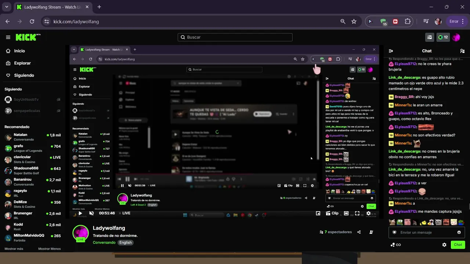The width and height of the screenshot is (470, 264).
Task: Click the Ladywolfang channel avatar
Action: point(80,233)
